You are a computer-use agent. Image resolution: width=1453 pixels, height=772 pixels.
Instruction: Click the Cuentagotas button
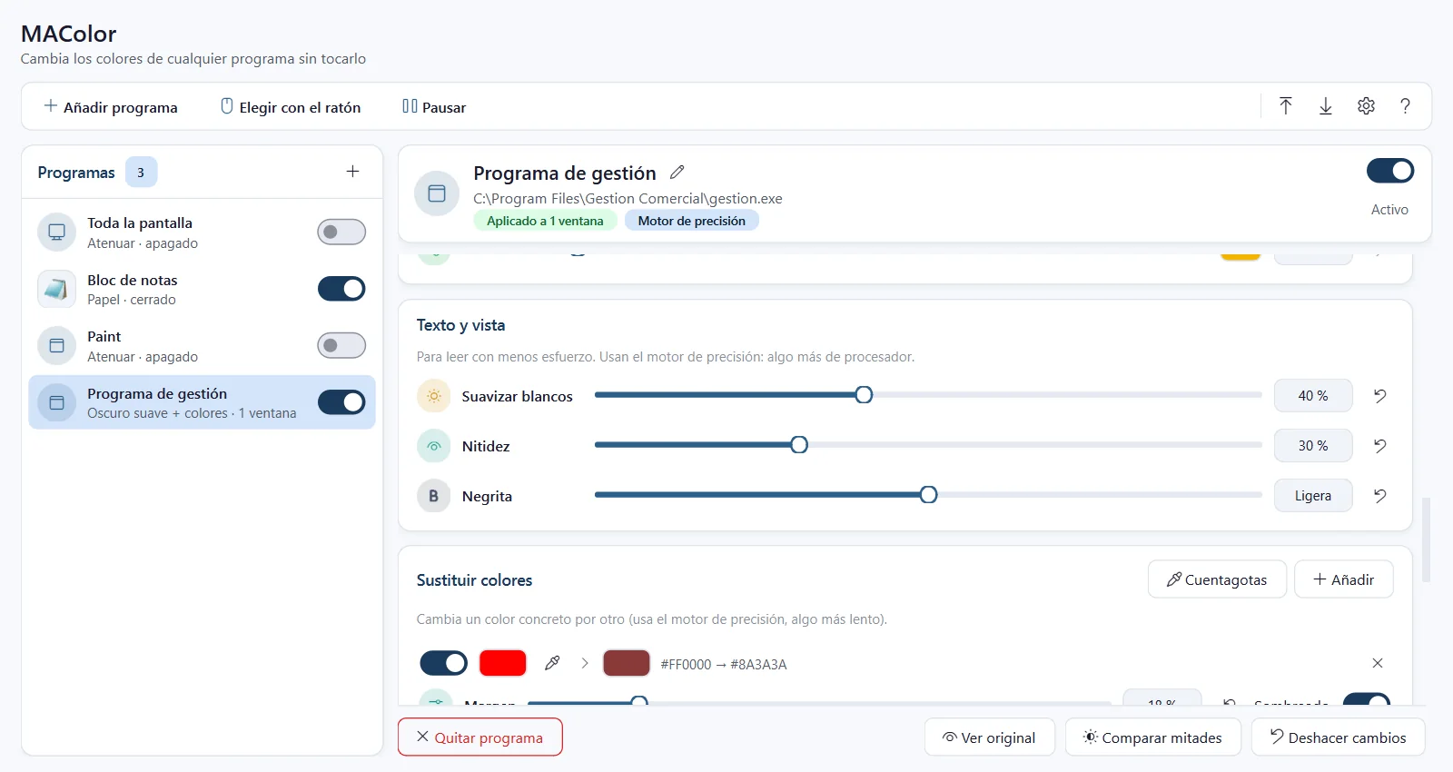tap(1217, 579)
